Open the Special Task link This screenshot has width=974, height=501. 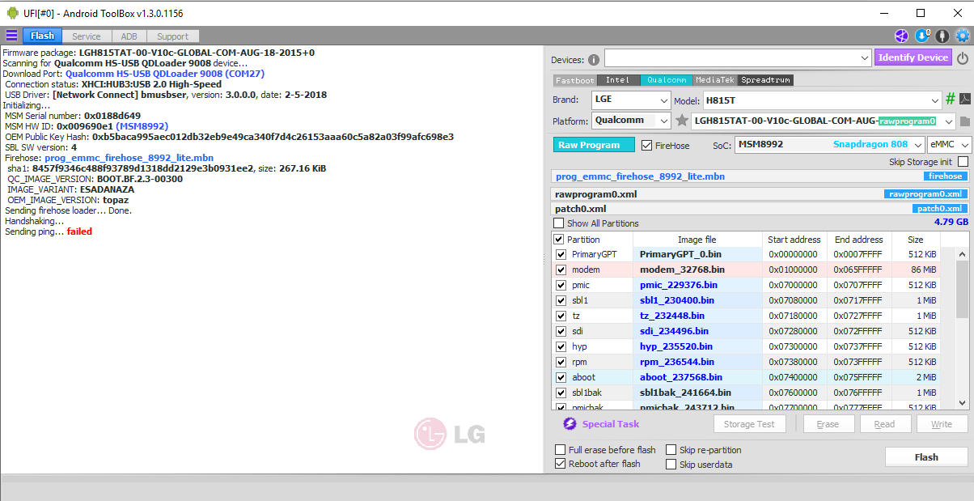point(611,424)
